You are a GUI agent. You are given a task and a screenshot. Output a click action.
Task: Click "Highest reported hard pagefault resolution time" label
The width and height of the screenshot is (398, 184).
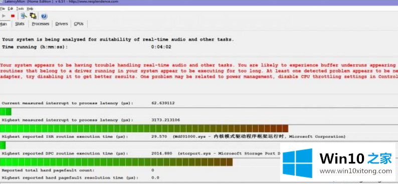point(70,177)
